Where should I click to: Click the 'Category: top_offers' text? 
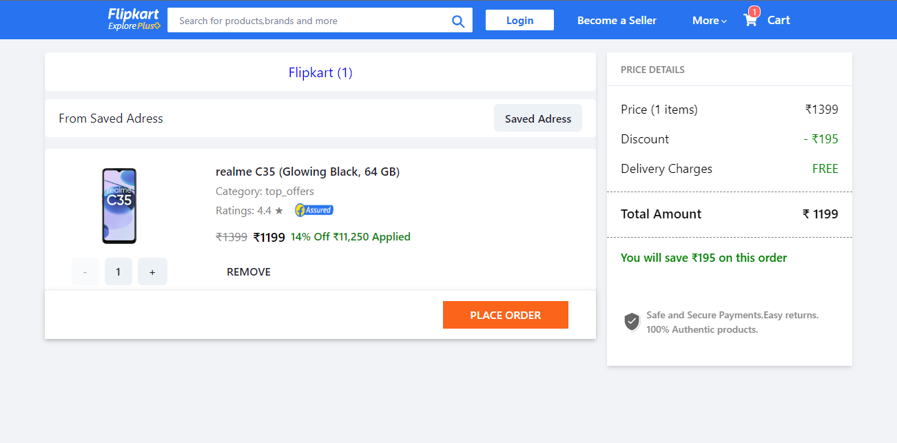265,191
